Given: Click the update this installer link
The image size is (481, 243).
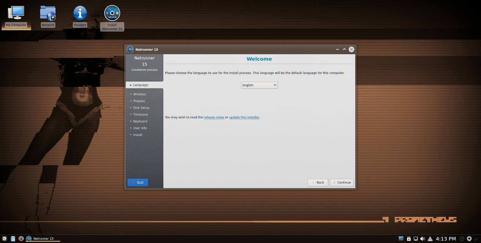Looking at the screenshot, I should click(x=244, y=117).
